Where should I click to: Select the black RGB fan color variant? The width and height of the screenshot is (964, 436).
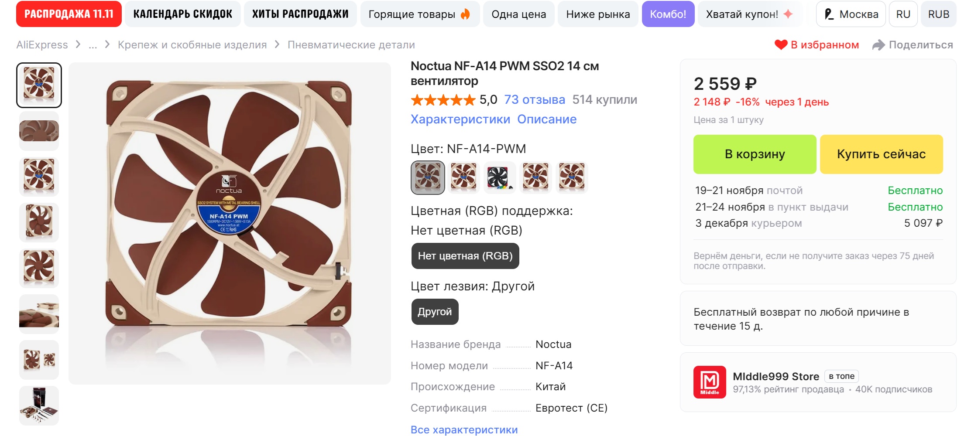(499, 177)
